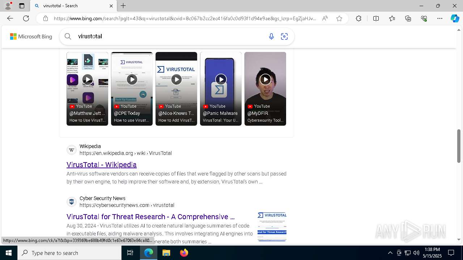Open the Windows Start menu

coord(9,253)
